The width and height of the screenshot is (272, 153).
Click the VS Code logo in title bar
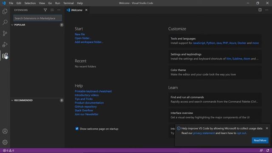4,3
